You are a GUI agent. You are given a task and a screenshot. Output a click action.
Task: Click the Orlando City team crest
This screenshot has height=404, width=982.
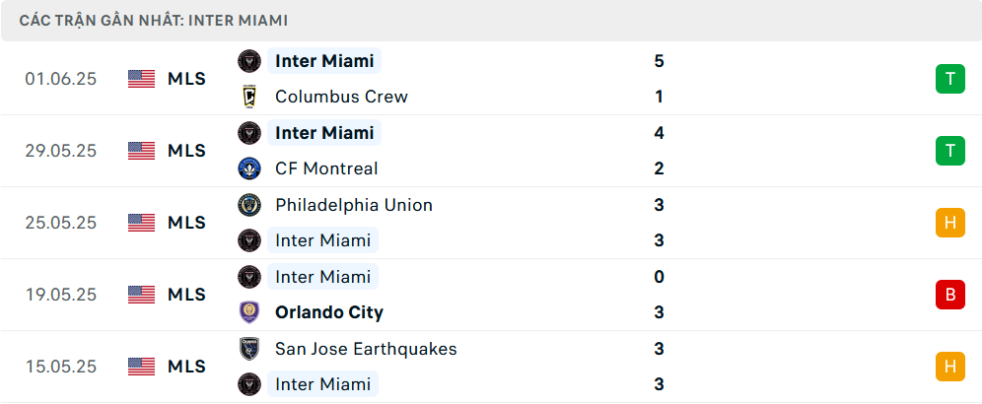click(249, 312)
